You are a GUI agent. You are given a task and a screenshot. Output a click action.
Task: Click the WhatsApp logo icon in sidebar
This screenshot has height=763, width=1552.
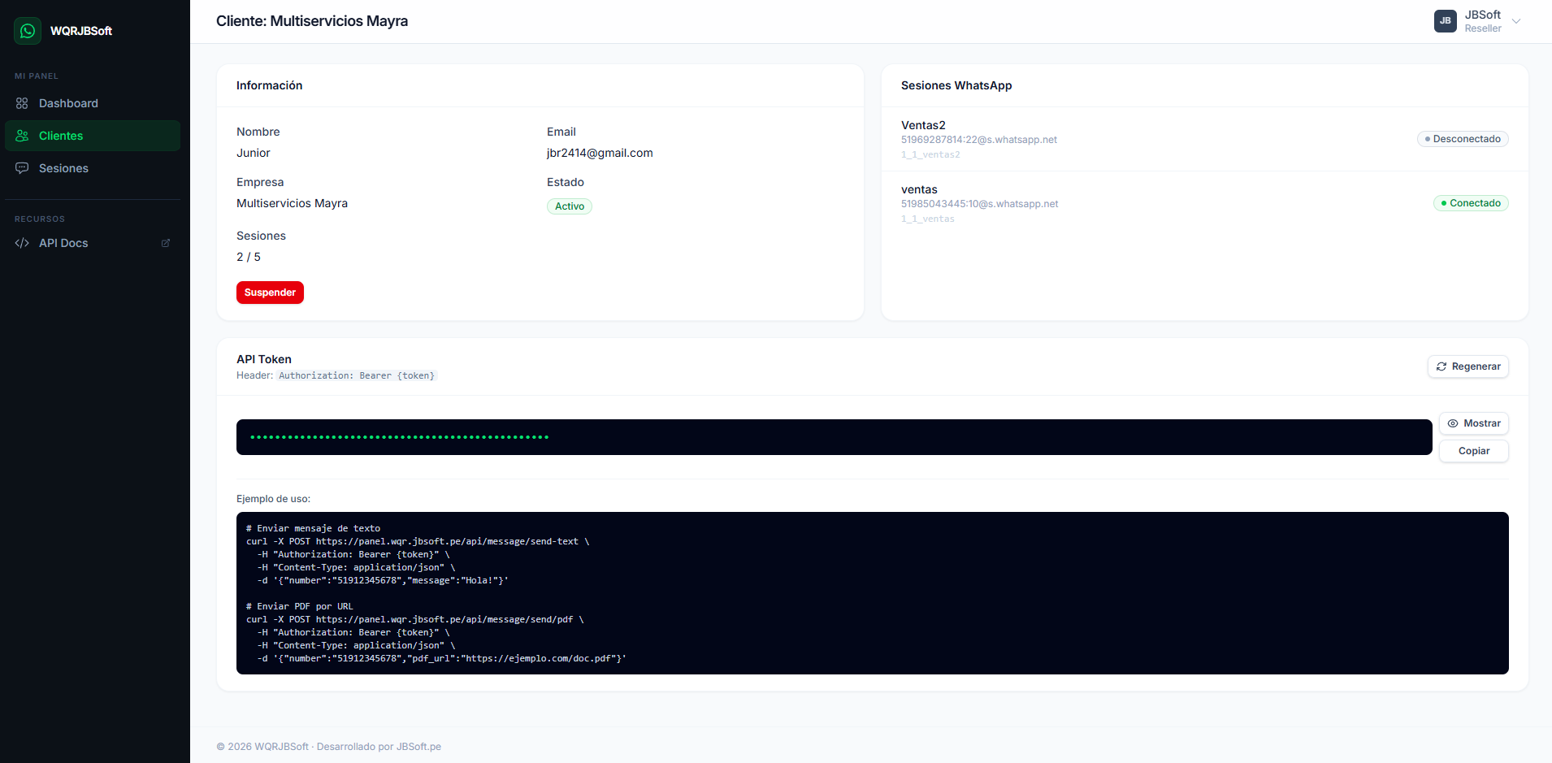(x=28, y=31)
